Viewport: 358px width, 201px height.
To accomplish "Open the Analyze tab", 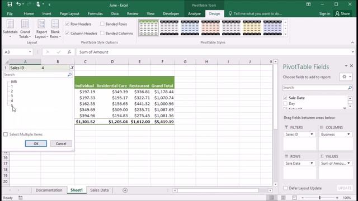I will click(194, 13).
